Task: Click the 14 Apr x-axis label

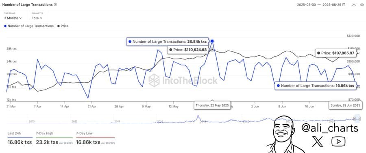Action: point(65,106)
